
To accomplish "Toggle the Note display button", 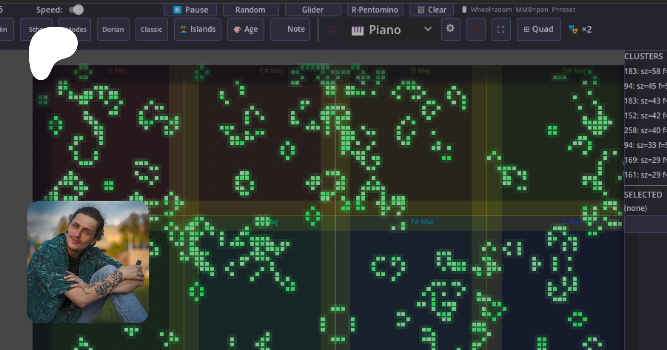I will point(290,29).
